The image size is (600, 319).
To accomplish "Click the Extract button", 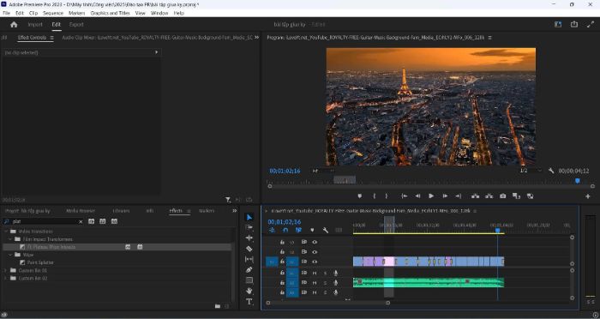I will pos(489,196).
